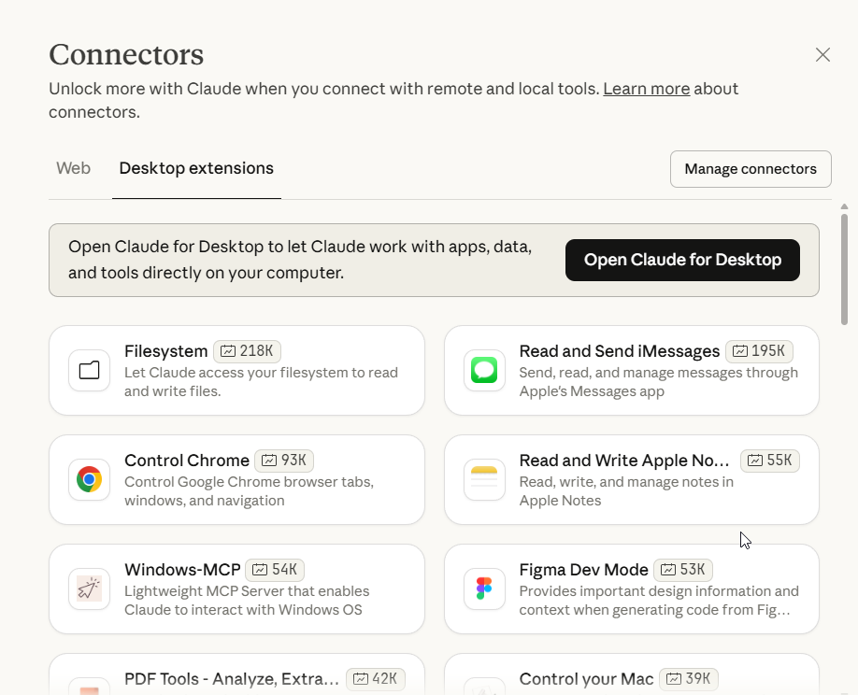The image size is (858, 695).
Task: Click the Figma logo icon
Action: click(484, 589)
